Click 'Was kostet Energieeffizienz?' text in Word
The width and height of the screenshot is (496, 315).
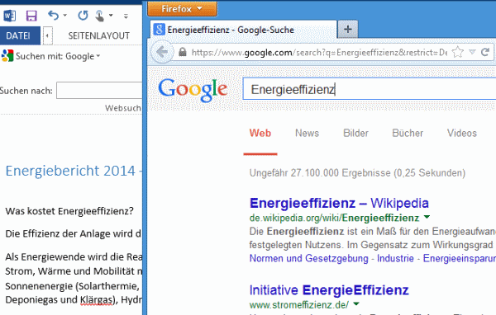point(69,211)
